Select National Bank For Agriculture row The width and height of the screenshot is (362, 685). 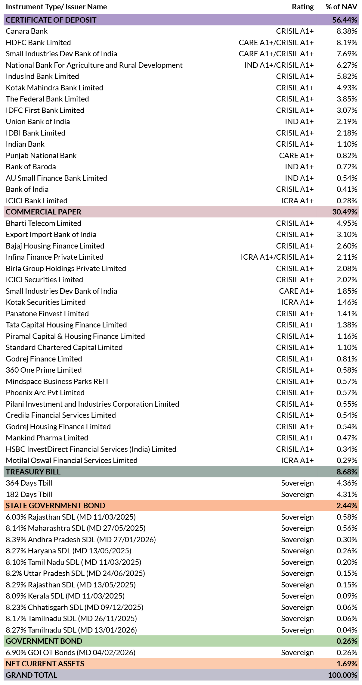181,65
